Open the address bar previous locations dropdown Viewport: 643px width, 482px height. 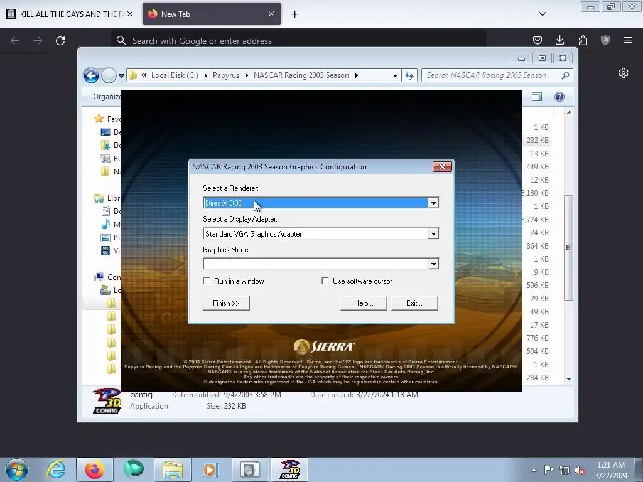pyautogui.click(x=395, y=76)
